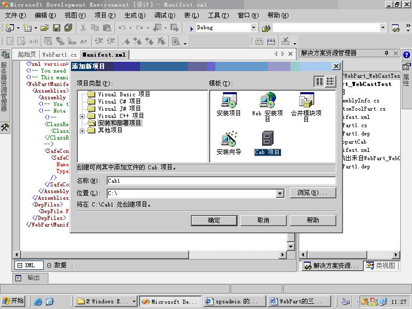Switch to the 类视图 tab
412x309 pixels.
coord(381,266)
